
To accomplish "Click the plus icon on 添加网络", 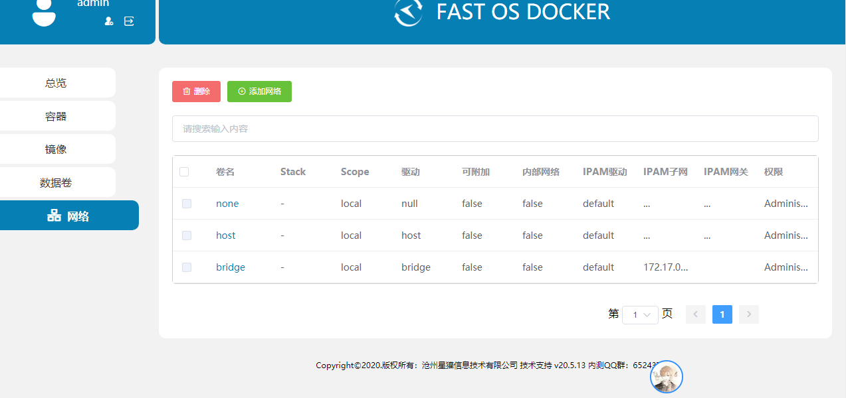I will 241,91.
